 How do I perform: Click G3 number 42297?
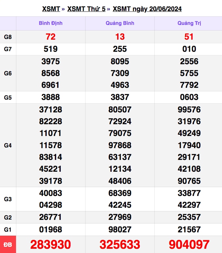[x=189, y=205]
